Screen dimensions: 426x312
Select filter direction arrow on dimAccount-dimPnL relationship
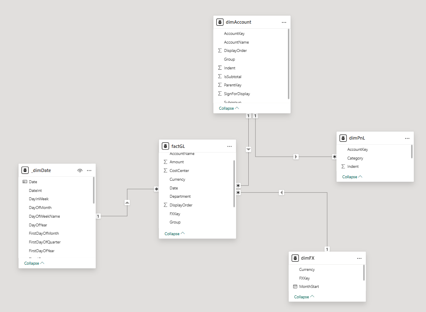click(296, 157)
